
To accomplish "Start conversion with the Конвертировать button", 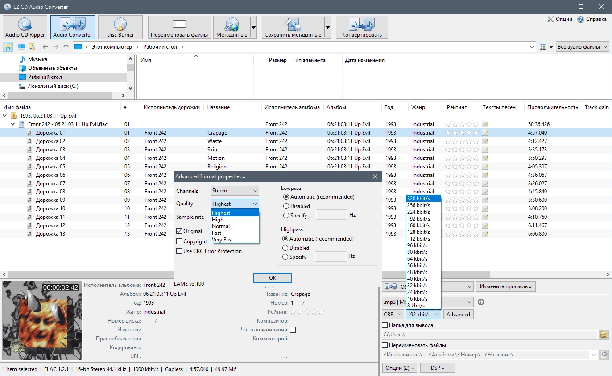I will pos(362,27).
